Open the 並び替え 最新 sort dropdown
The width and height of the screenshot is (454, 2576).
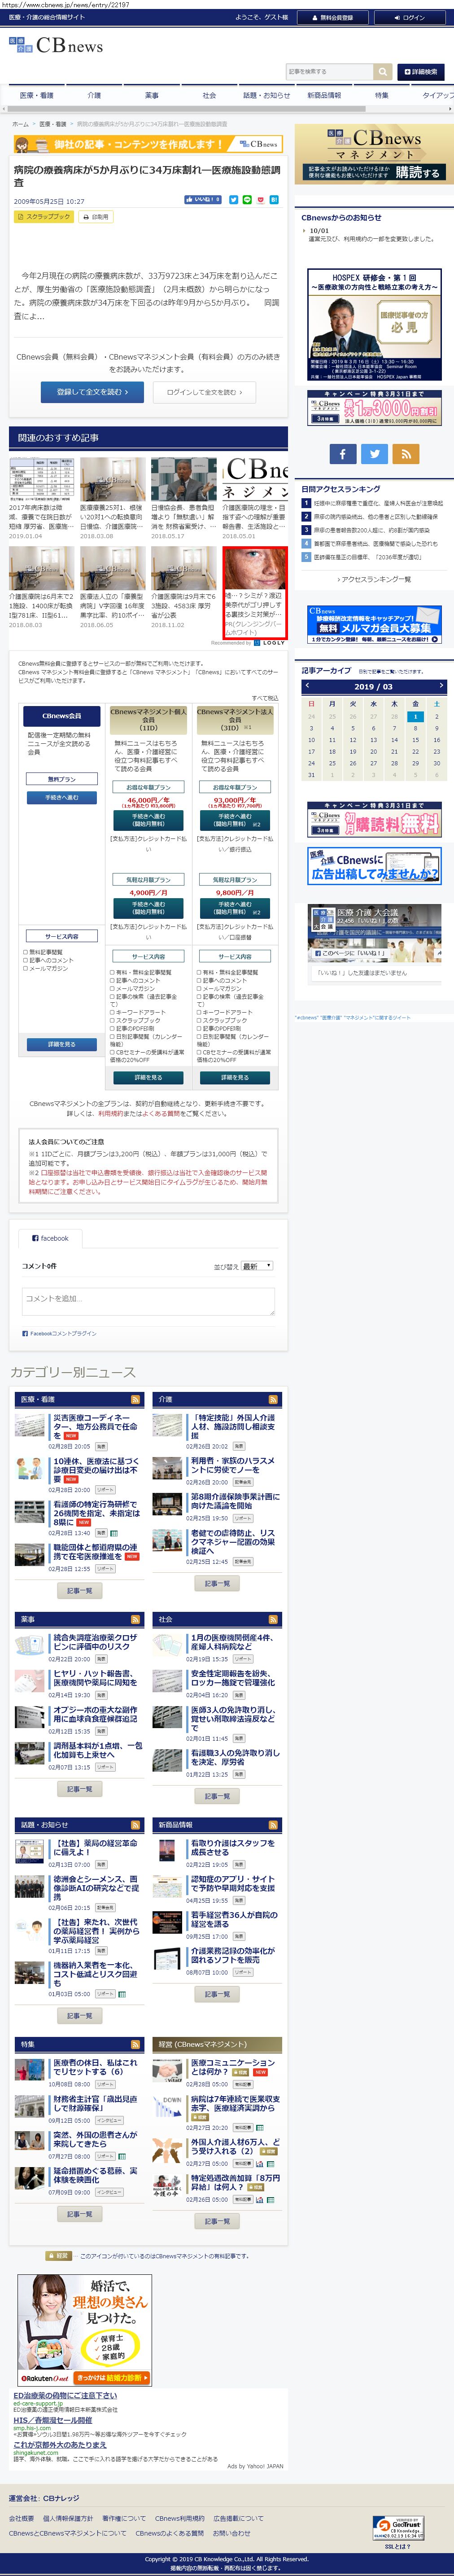click(x=257, y=1266)
